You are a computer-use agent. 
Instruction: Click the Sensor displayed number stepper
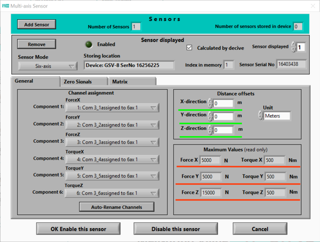point(292,47)
